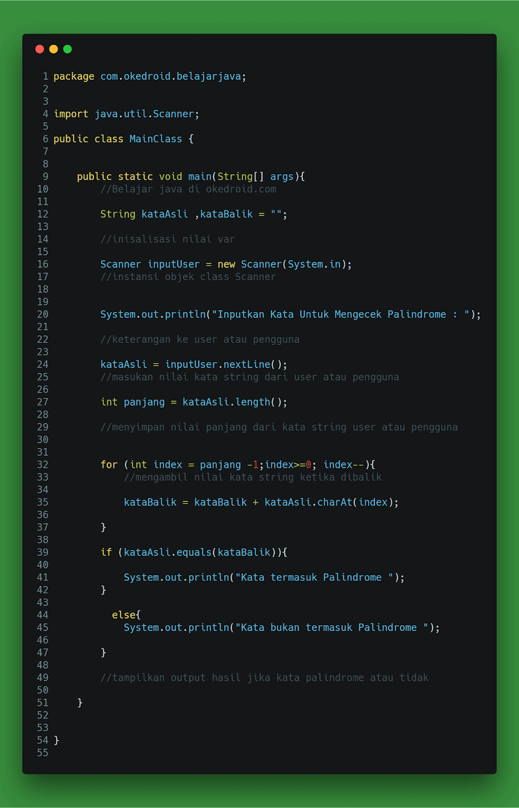Click the green maximize dot

(68, 49)
